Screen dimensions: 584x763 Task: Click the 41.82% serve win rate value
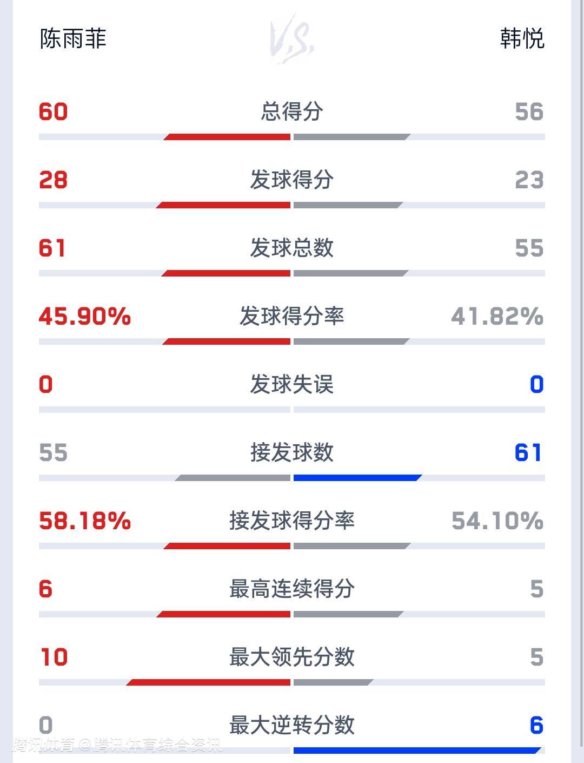[497, 316]
